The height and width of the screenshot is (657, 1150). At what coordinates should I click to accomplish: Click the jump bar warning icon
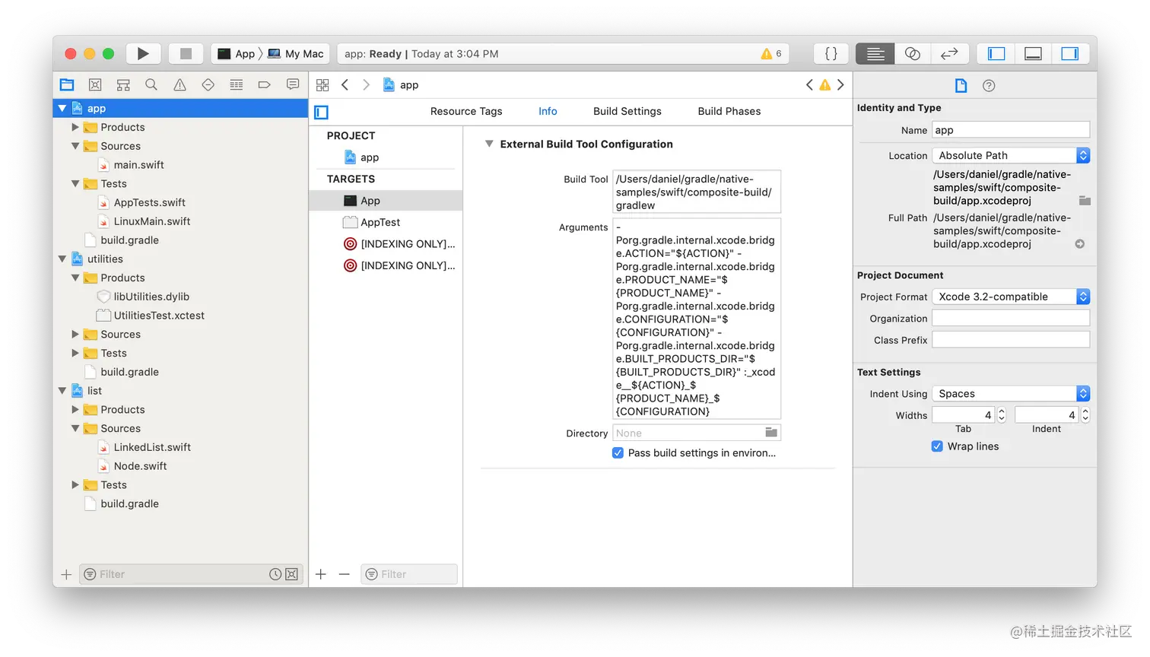[x=824, y=85]
